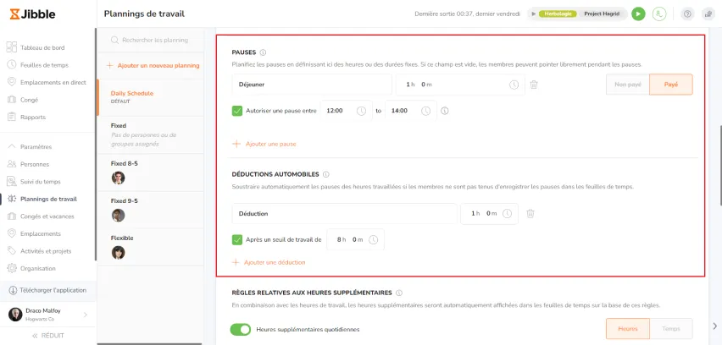Image resolution: width=722 pixels, height=345 pixels.
Task: Click the Jibble logo
Action: click(31, 14)
